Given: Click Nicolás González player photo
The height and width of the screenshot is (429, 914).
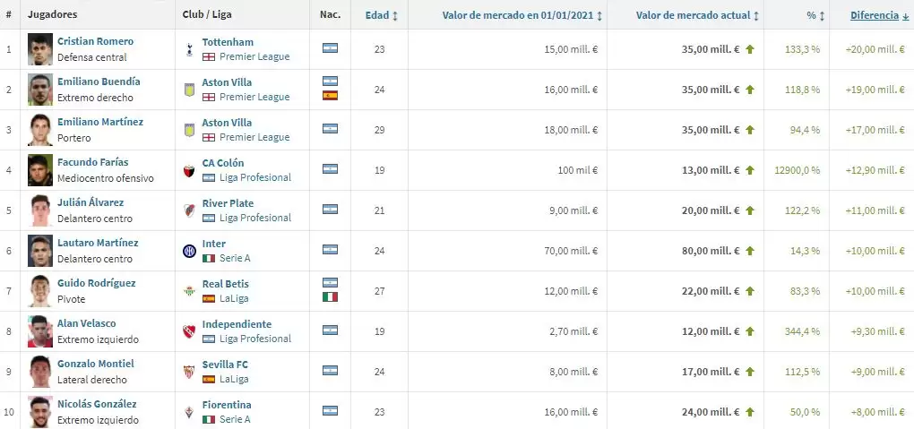Looking at the screenshot, I should [40, 412].
